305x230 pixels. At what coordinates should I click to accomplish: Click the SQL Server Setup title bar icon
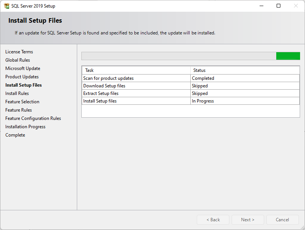click(x=6, y=6)
